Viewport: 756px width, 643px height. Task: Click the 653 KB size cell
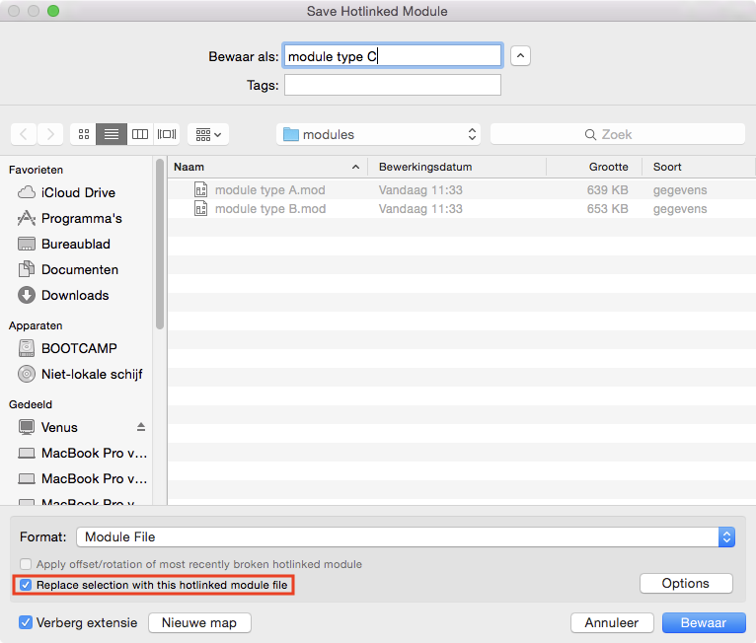(x=608, y=208)
